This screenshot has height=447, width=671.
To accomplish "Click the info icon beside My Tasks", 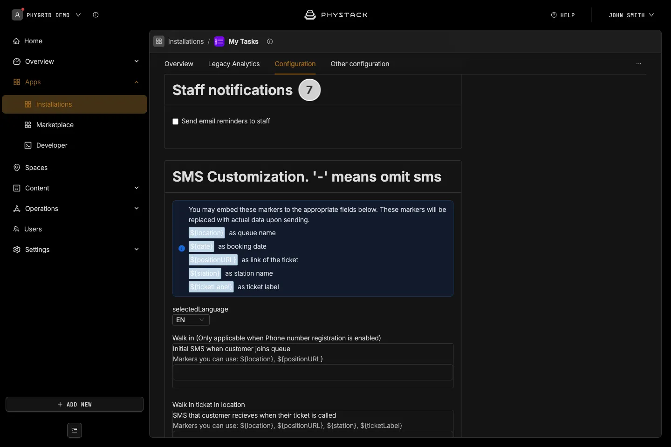I will point(269,41).
